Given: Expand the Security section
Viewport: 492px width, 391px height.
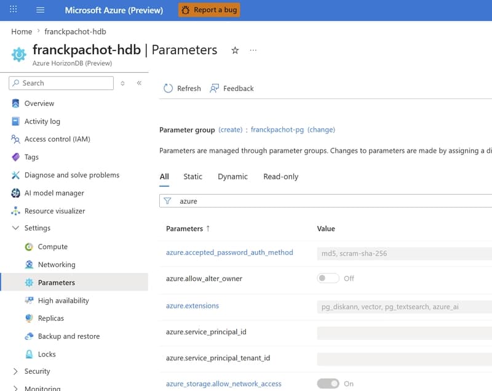Looking at the screenshot, I should point(37,371).
